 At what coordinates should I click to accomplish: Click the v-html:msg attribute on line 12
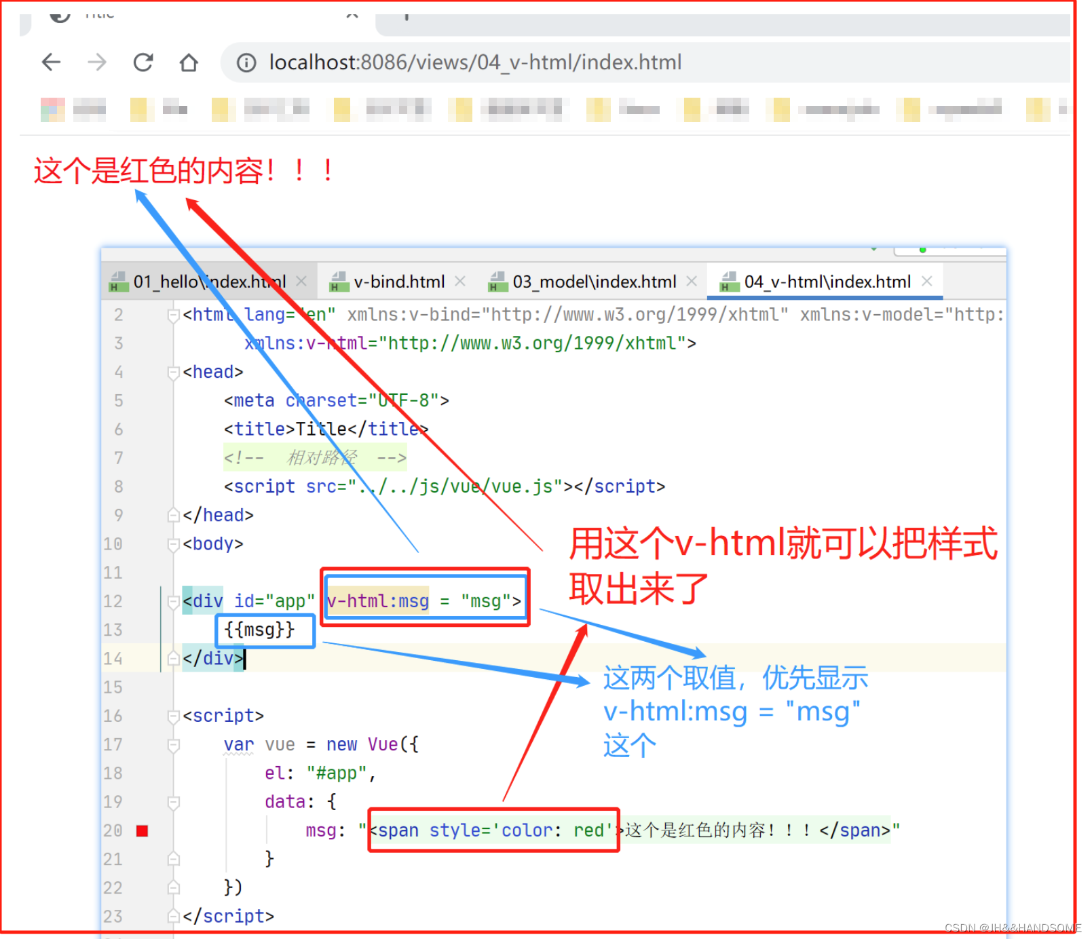377,601
